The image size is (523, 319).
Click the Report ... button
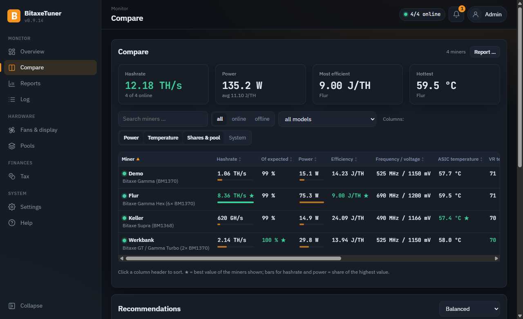485,52
